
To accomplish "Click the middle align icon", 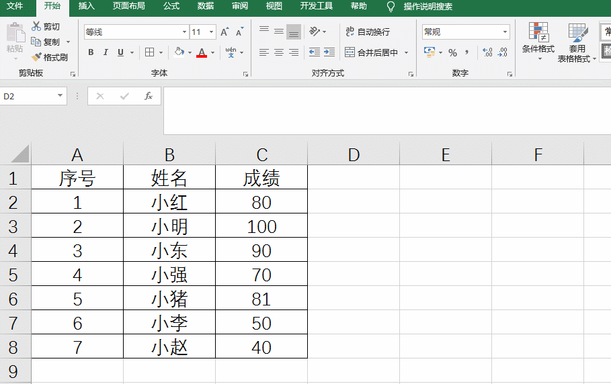I will [278, 32].
